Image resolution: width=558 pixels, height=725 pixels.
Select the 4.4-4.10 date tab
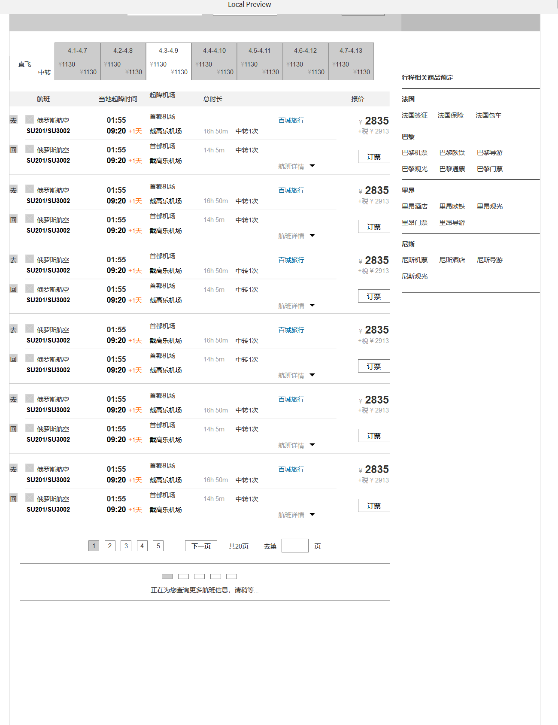tap(214, 61)
